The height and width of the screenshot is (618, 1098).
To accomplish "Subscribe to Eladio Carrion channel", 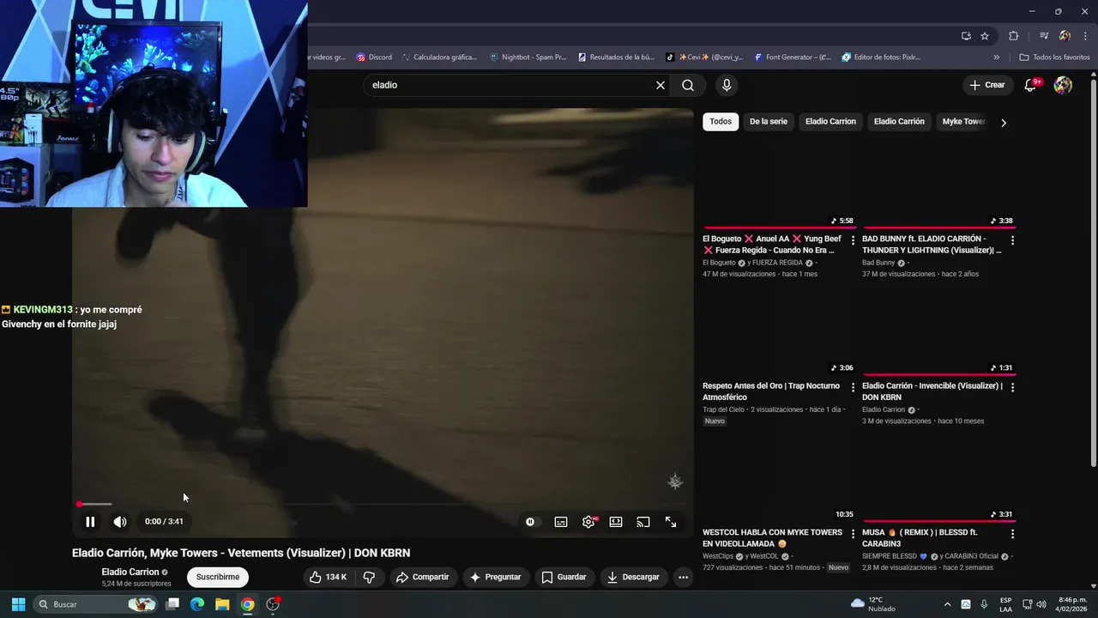I will click(218, 578).
